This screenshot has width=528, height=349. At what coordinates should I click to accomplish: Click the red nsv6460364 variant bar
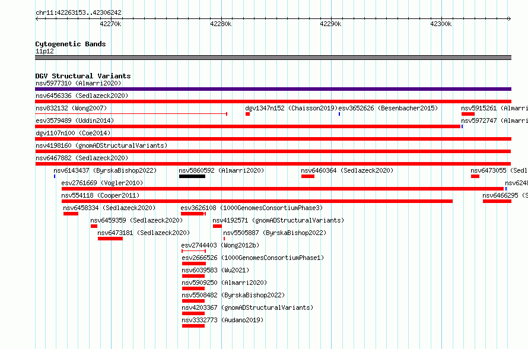pos(308,176)
